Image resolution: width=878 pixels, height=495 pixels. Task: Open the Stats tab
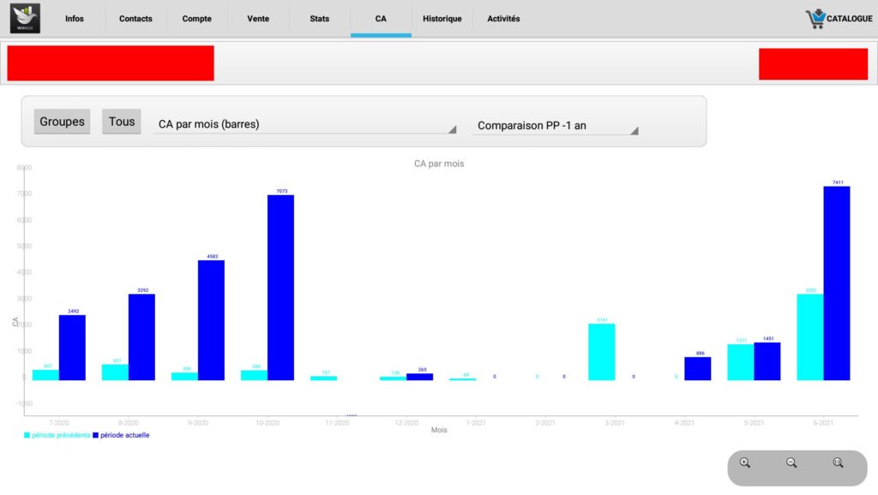pyautogui.click(x=319, y=19)
